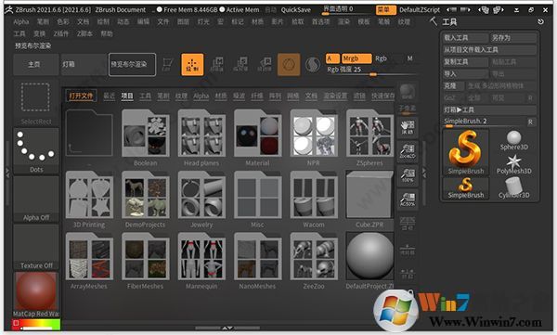
Task: Click the 主页 home button
Action: pos(35,64)
